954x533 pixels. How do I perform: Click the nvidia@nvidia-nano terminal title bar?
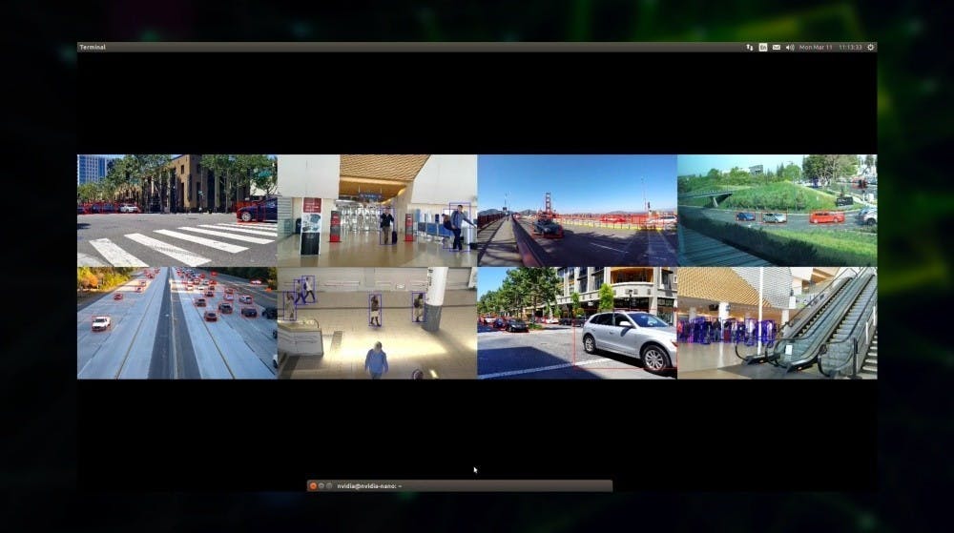[477, 486]
